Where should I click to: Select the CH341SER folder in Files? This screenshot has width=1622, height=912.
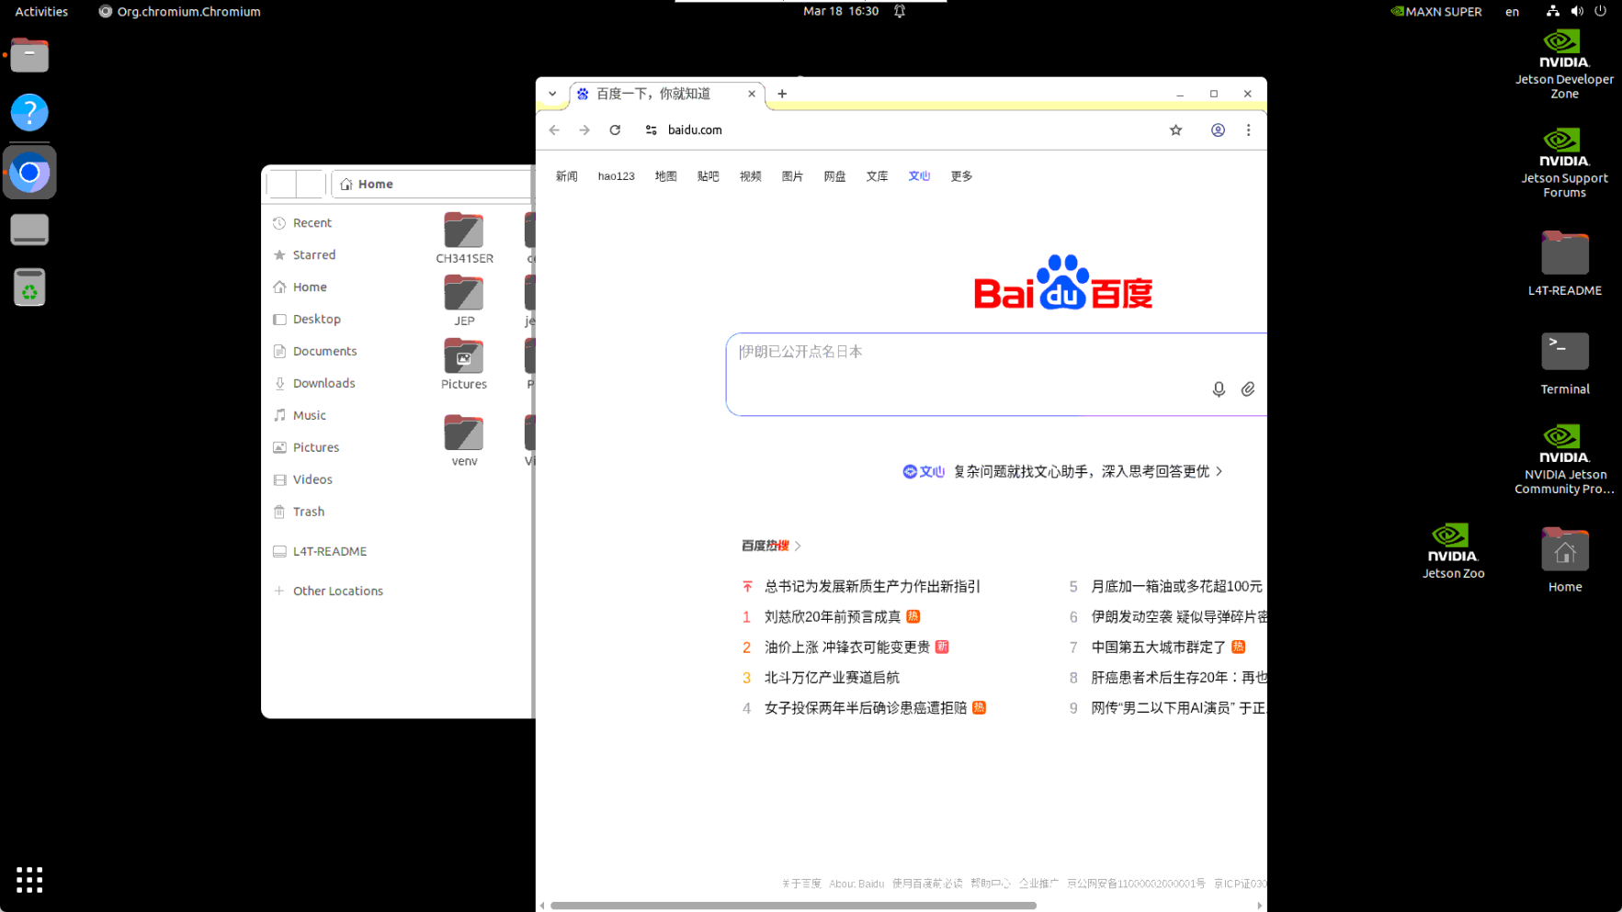coord(464,238)
